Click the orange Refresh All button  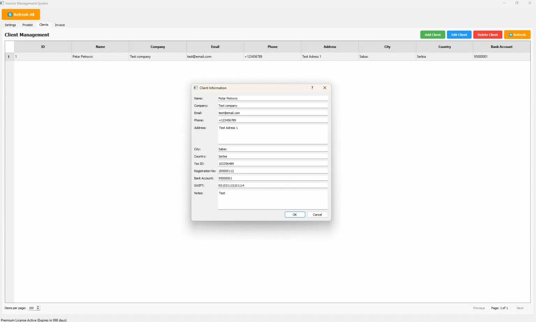pos(21,14)
